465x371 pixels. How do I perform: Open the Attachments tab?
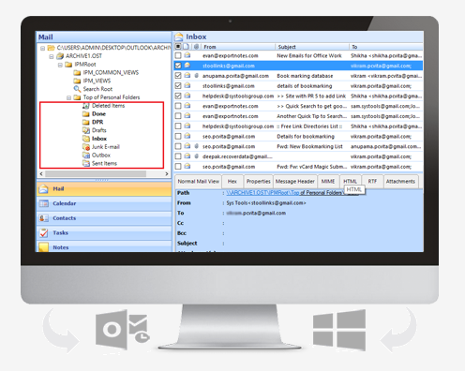(400, 182)
